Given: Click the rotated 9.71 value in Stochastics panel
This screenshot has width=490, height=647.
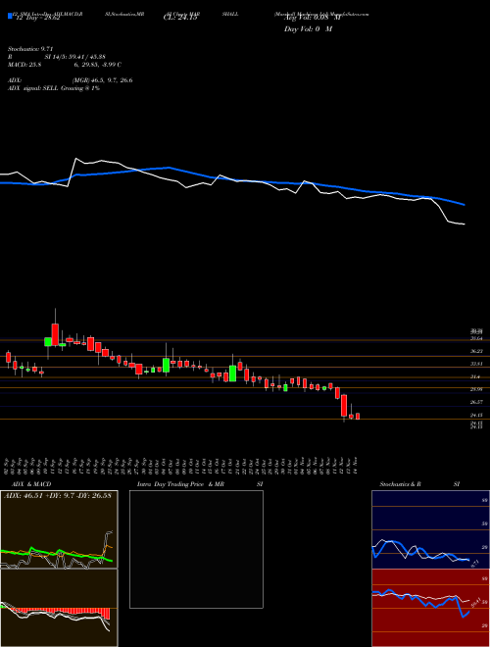Looking at the screenshot, I should click(474, 563).
